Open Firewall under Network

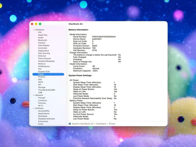pos(42,98)
